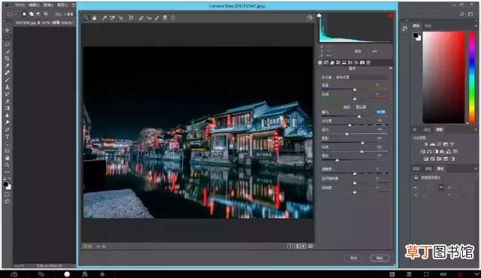Viewport: 481px width, 278px height.
Task: Add a Levels adjustment layer
Action: tap(433, 144)
